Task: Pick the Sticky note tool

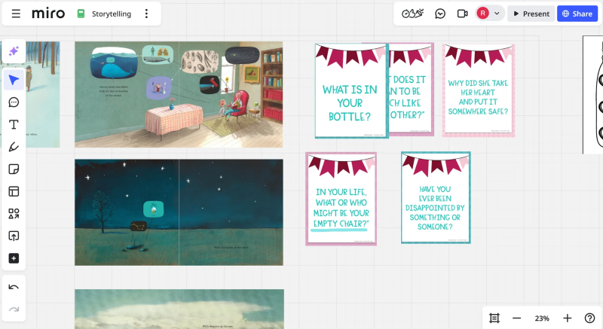Action: click(x=14, y=169)
